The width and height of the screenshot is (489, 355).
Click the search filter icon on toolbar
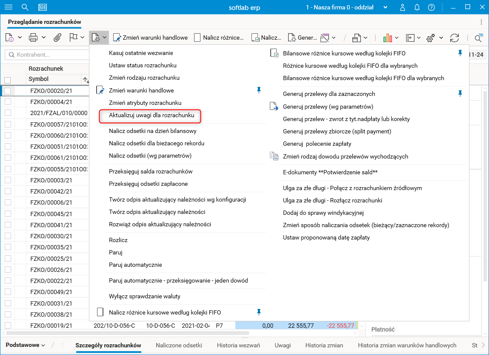tap(478, 38)
